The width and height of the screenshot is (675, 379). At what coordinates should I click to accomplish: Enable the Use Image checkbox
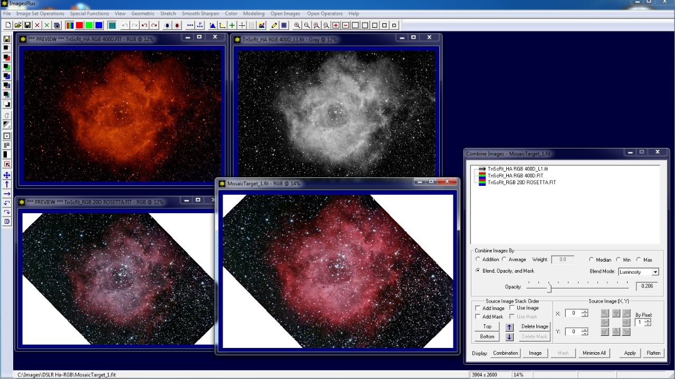tap(512, 308)
